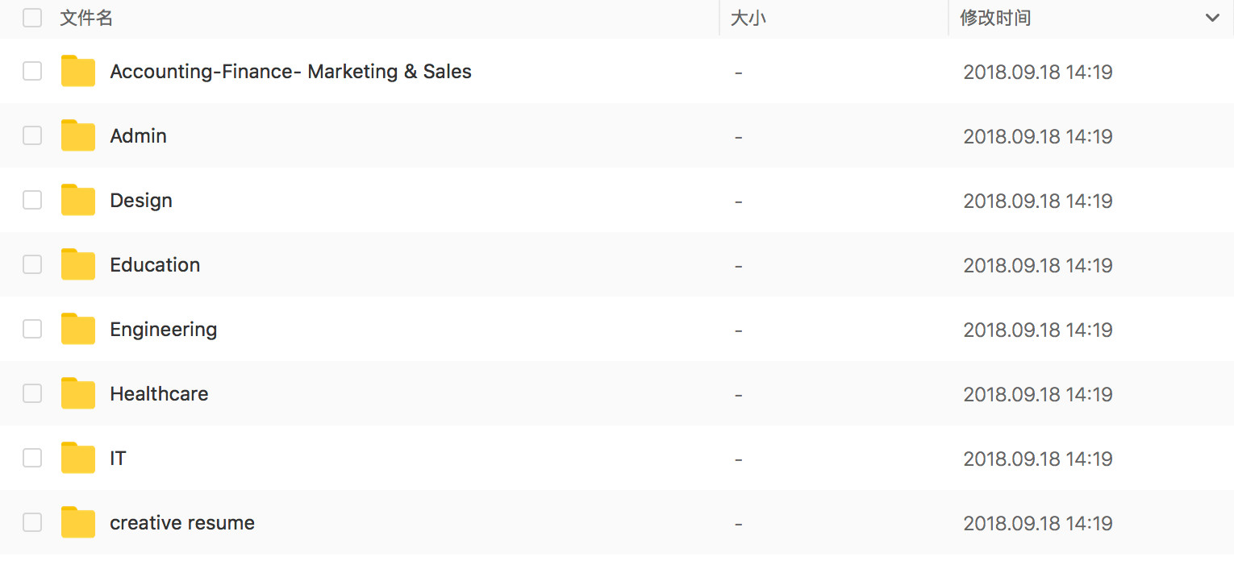Click the Design folder icon
The height and width of the screenshot is (569, 1234).
click(x=78, y=201)
